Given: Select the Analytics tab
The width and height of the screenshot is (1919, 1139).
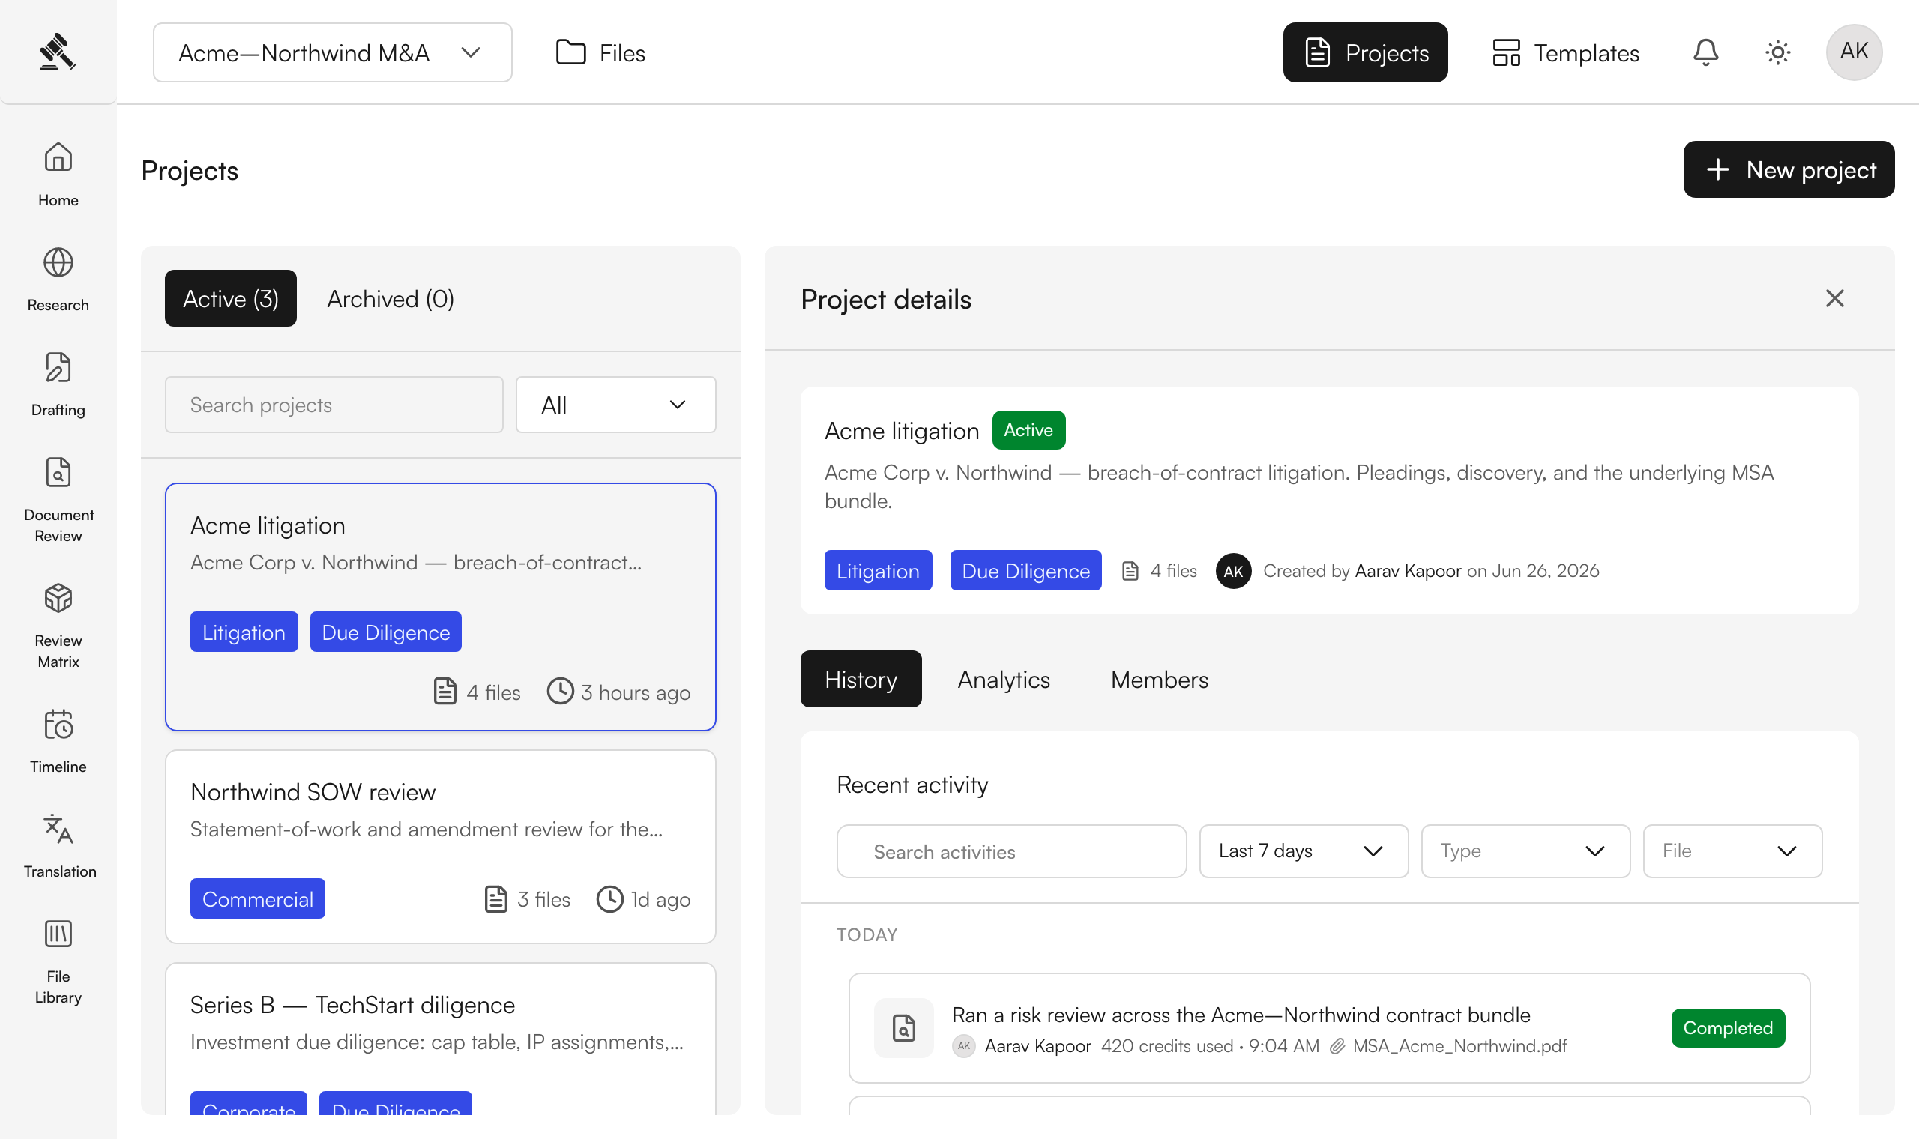Looking at the screenshot, I should coord(1003,679).
